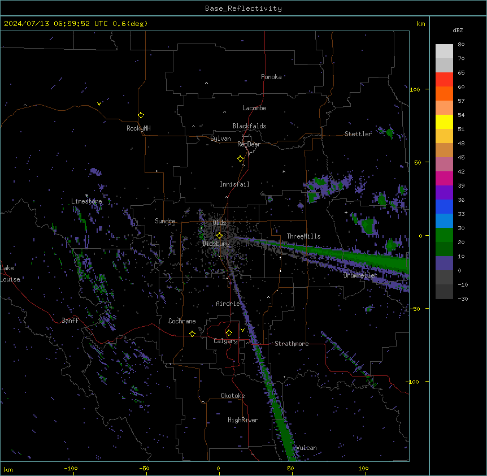This screenshot has width=487, height=476.
Task: Click the white asterisk marker east of Innisfail
Action: (284, 172)
